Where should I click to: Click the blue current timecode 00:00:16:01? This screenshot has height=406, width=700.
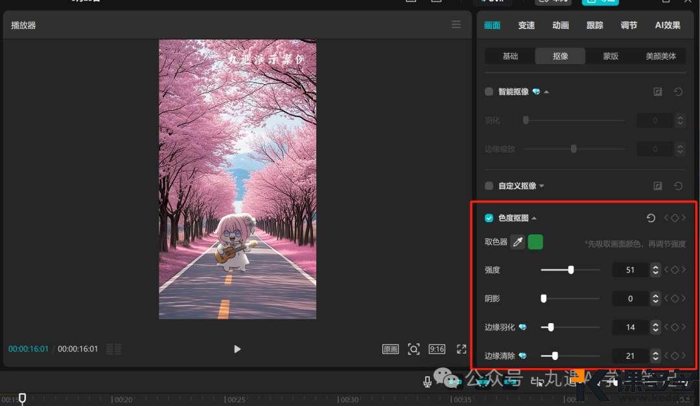(x=28, y=349)
